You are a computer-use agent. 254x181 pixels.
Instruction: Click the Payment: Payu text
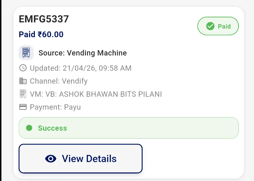point(55,107)
